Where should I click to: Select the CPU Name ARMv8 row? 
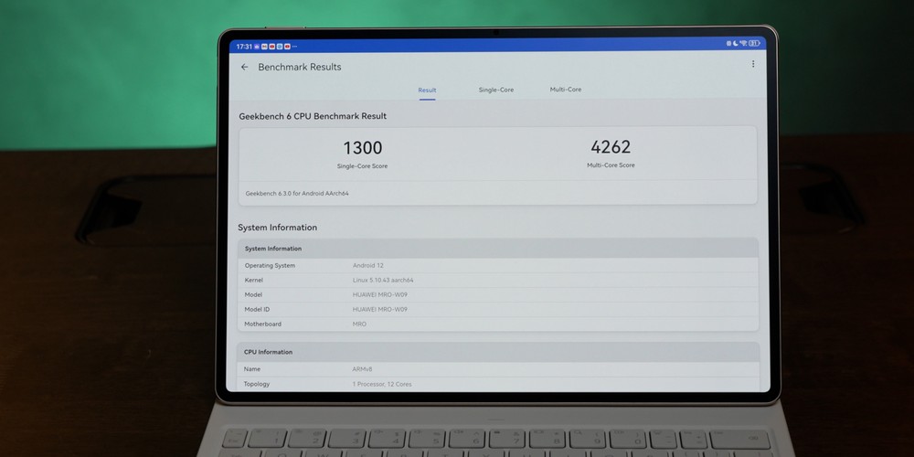click(x=497, y=369)
